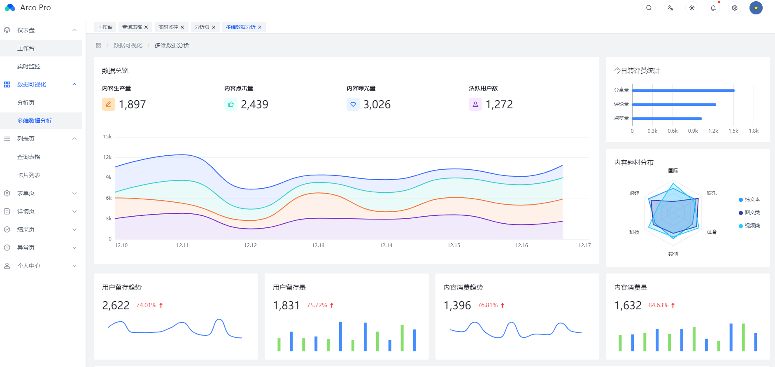Screen dimensions: 775x367
Task: Select 多维数据分析 in the sidebar
Action: point(41,121)
